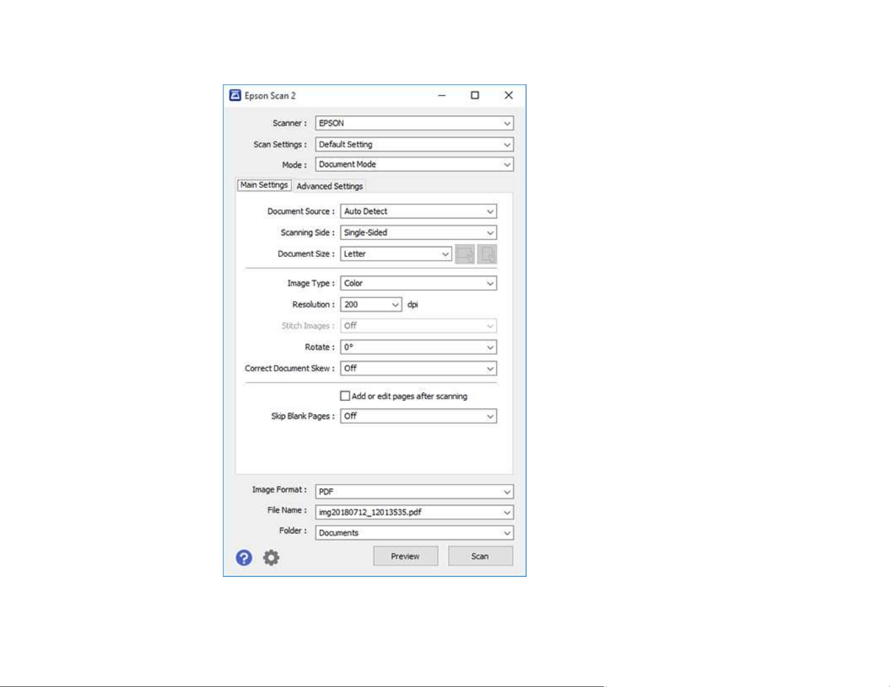Minimize the Epson Scan 2 window
Image resolution: width=890 pixels, height=687 pixels.
tap(442, 95)
